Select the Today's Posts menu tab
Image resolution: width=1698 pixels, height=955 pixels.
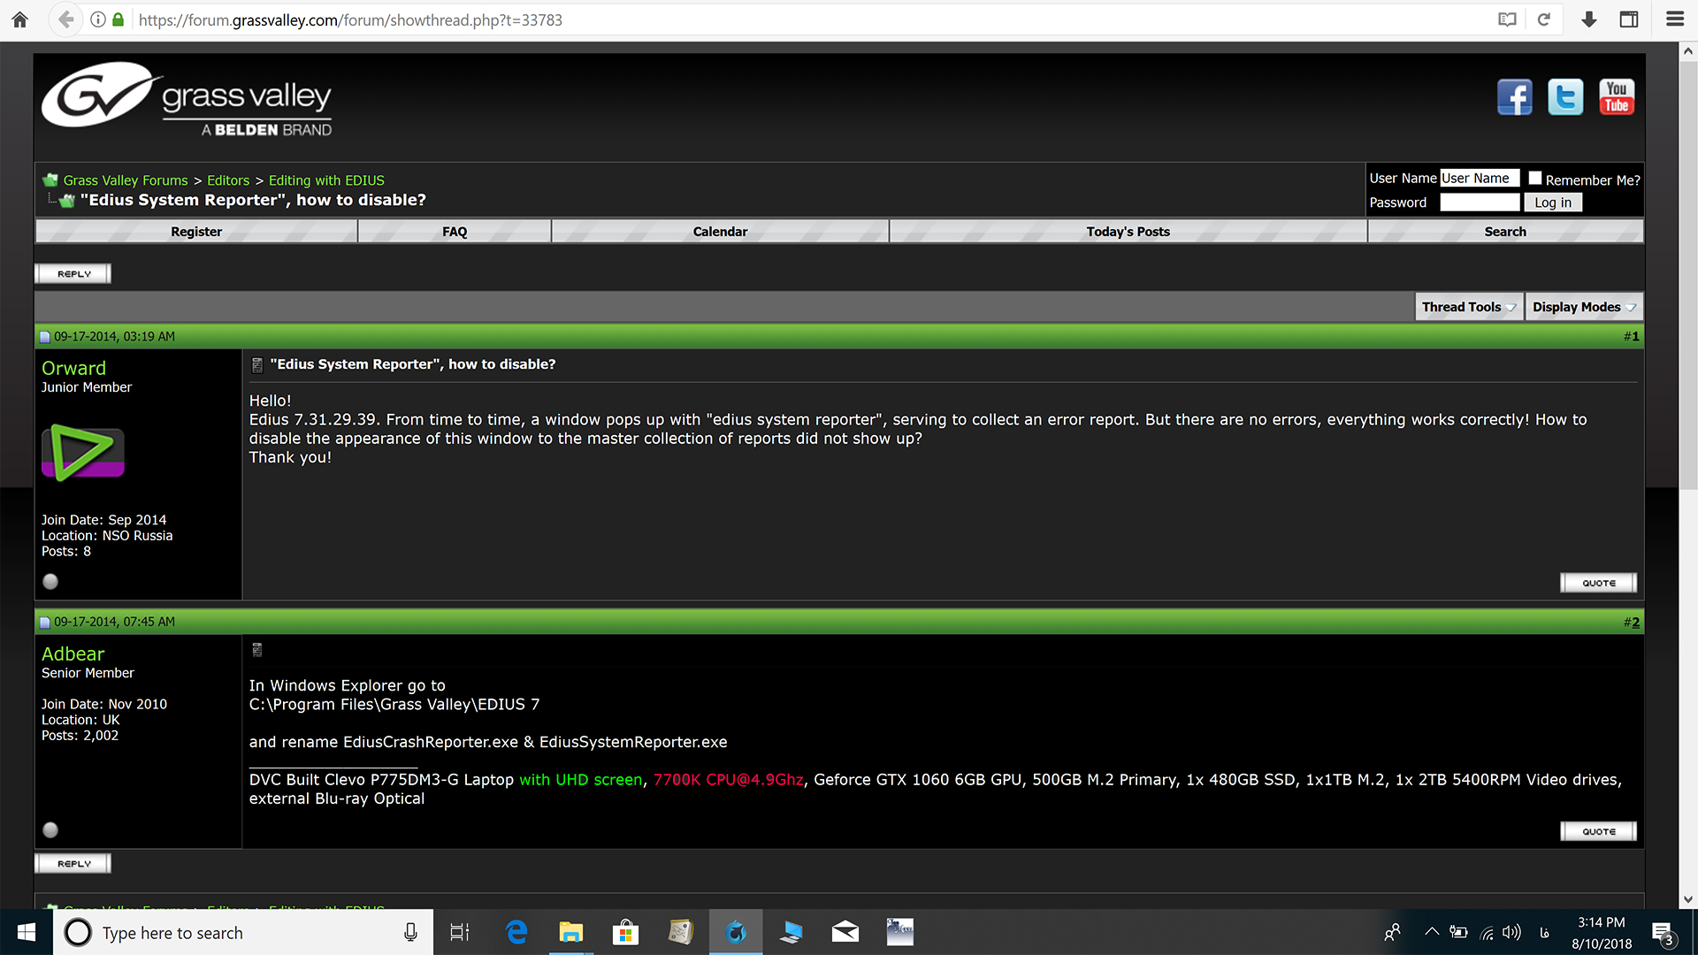click(x=1128, y=231)
